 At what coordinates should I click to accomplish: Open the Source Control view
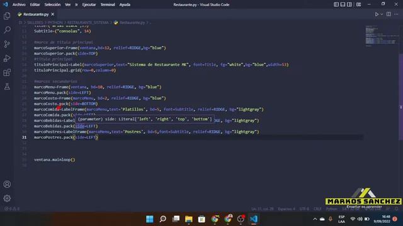[x=7, y=44]
